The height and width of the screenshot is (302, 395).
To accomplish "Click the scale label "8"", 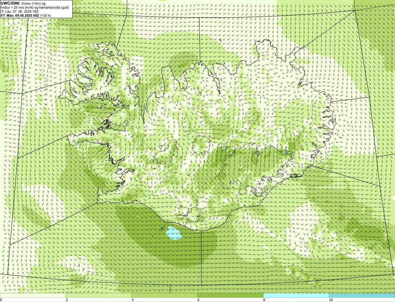I will pos(264,300).
